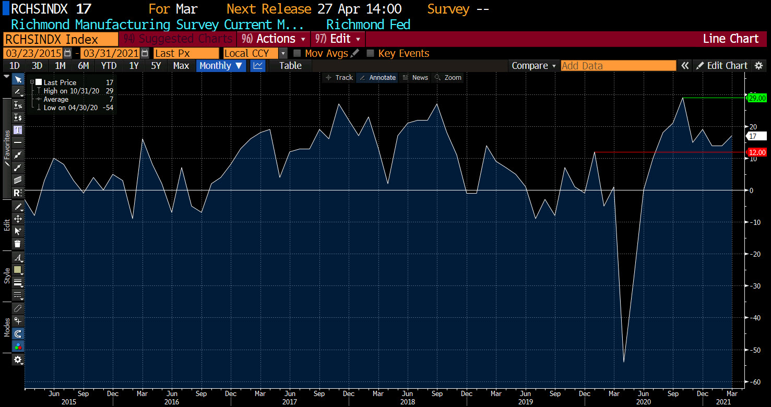Image resolution: width=771 pixels, height=407 pixels.
Task: Click the RCHSINDX Index security field
Action: point(61,39)
